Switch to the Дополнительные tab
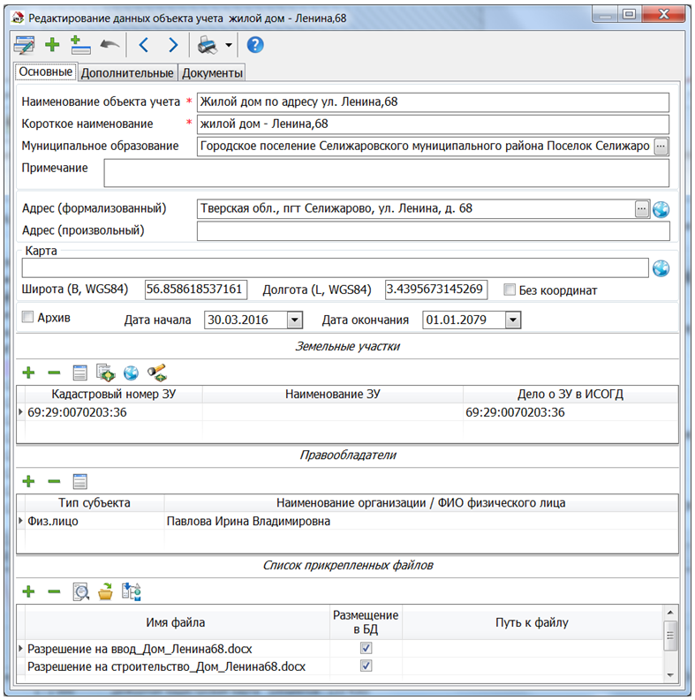The height and width of the screenshot is (700, 695). 128,72
